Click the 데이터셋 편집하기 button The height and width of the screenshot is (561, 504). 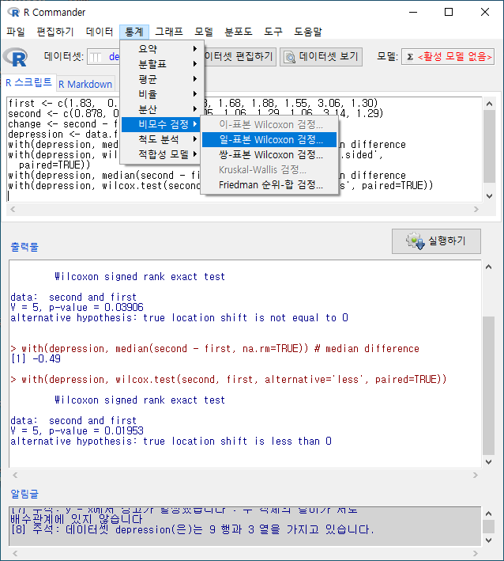tap(239, 56)
